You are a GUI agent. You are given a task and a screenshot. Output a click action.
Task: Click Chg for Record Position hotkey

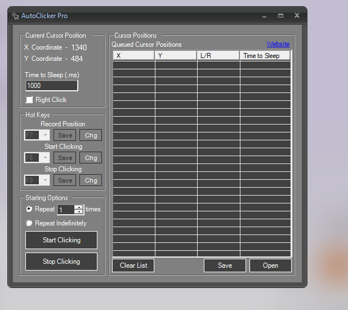(91, 135)
